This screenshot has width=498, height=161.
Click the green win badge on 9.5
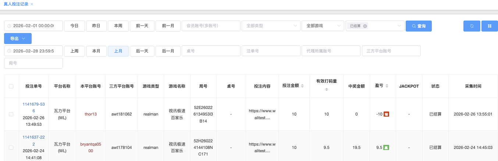(x=386, y=147)
